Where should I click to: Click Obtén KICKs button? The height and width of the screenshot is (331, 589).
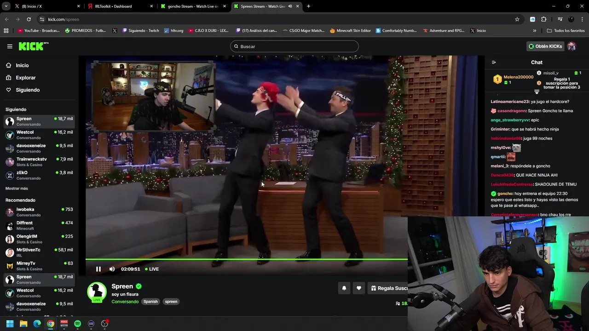pos(546,46)
